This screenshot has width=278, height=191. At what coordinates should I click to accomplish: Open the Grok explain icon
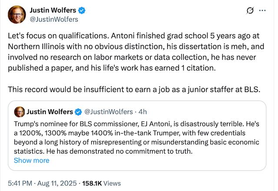click(x=250, y=10)
